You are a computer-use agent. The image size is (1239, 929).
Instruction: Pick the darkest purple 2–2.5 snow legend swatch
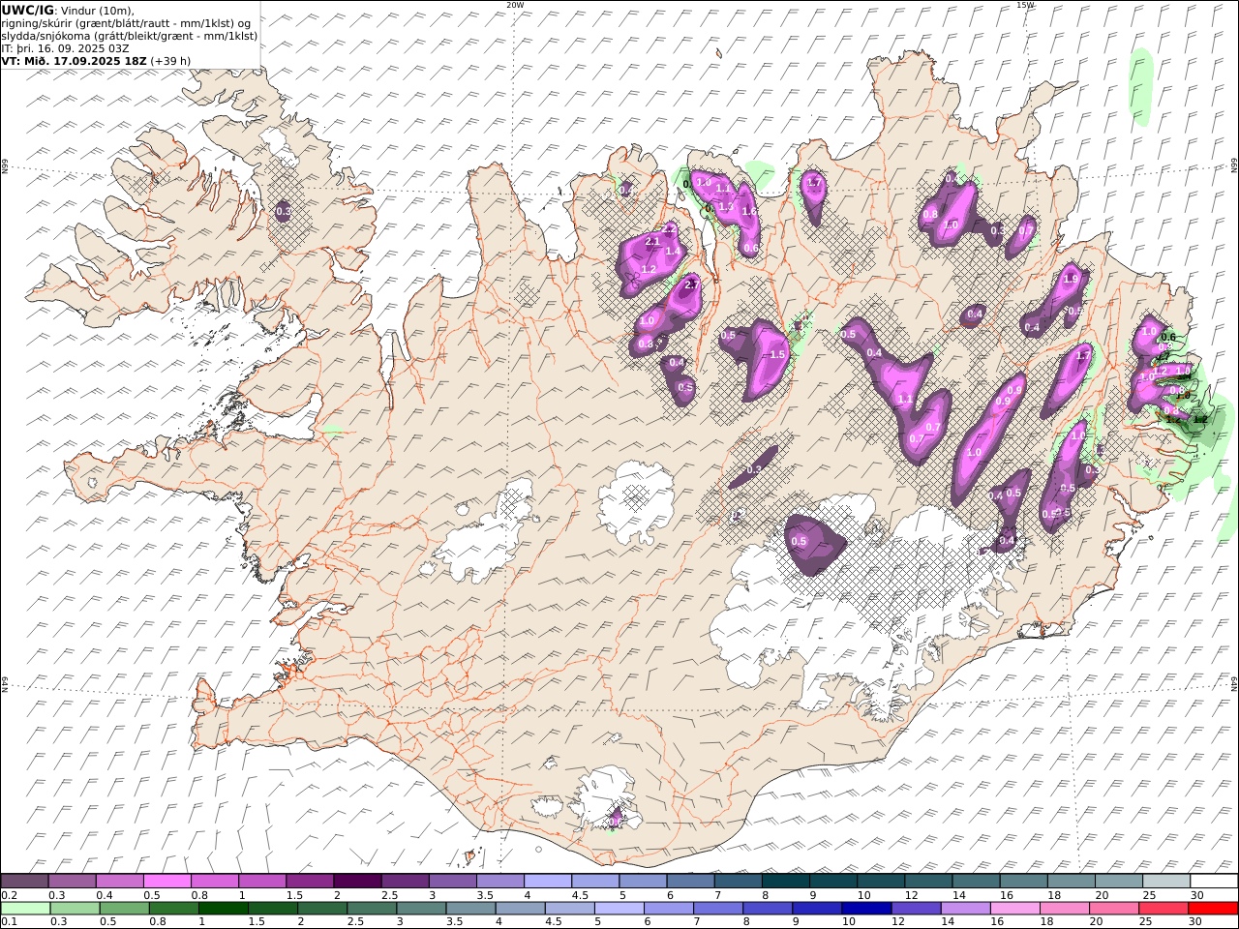357,881
